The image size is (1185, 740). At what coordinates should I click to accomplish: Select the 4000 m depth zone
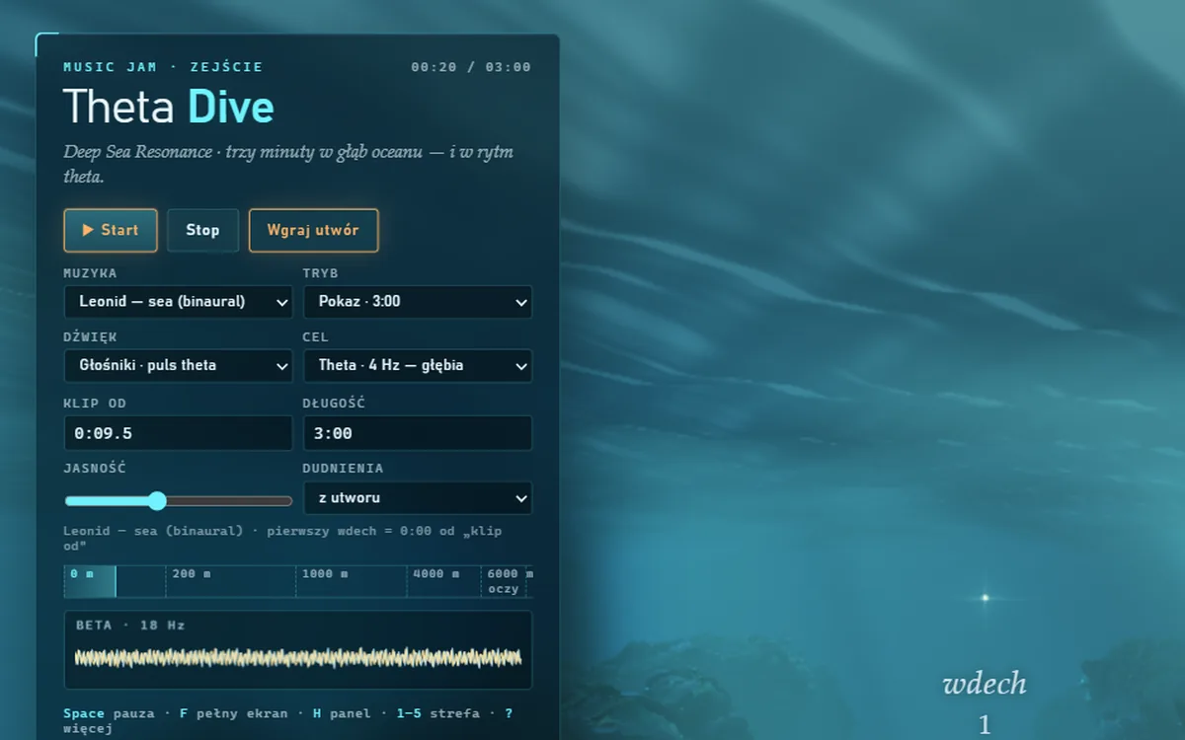442,581
